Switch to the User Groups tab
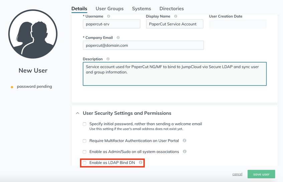This screenshot has height=182, width=283. (x=110, y=9)
